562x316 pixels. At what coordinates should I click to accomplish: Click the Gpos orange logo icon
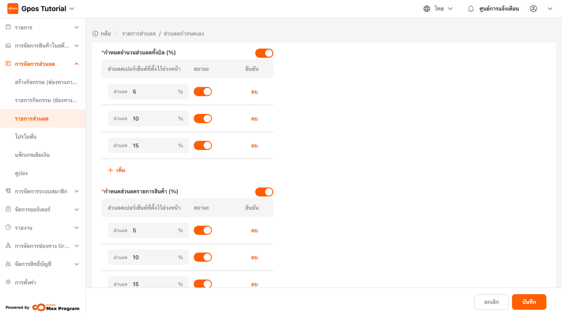click(x=13, y=8)
